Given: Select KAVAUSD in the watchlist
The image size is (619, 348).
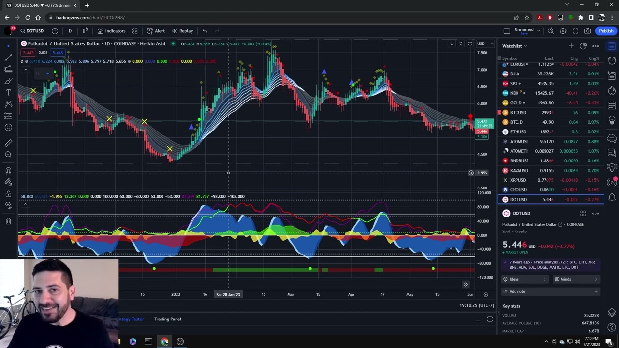Looking at the screenshot, I should coord(551,170).
